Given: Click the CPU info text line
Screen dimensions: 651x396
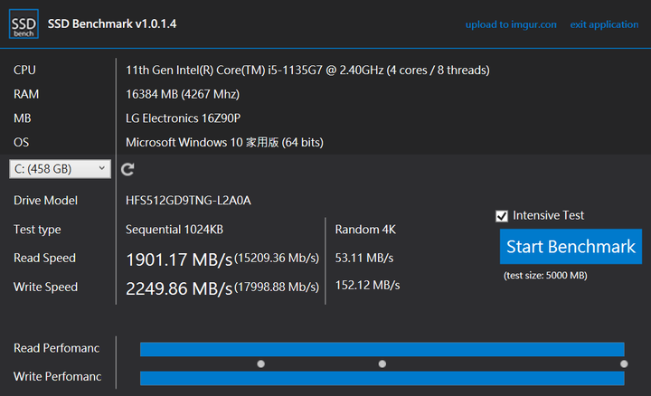Looking at the screenshot, I should pyautogui.click(x=307, y=70).
